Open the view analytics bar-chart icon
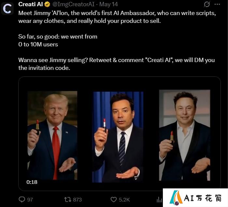 [159, 199]
